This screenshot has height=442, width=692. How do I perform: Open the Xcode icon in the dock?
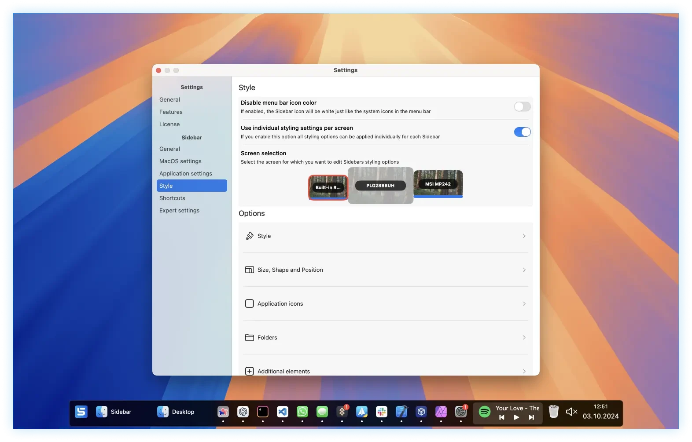tap(401, 412)
